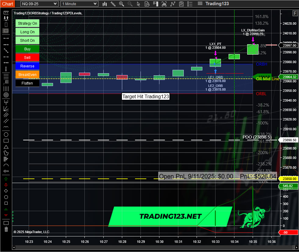Place a red Arrow Down marker

point(6,185)
